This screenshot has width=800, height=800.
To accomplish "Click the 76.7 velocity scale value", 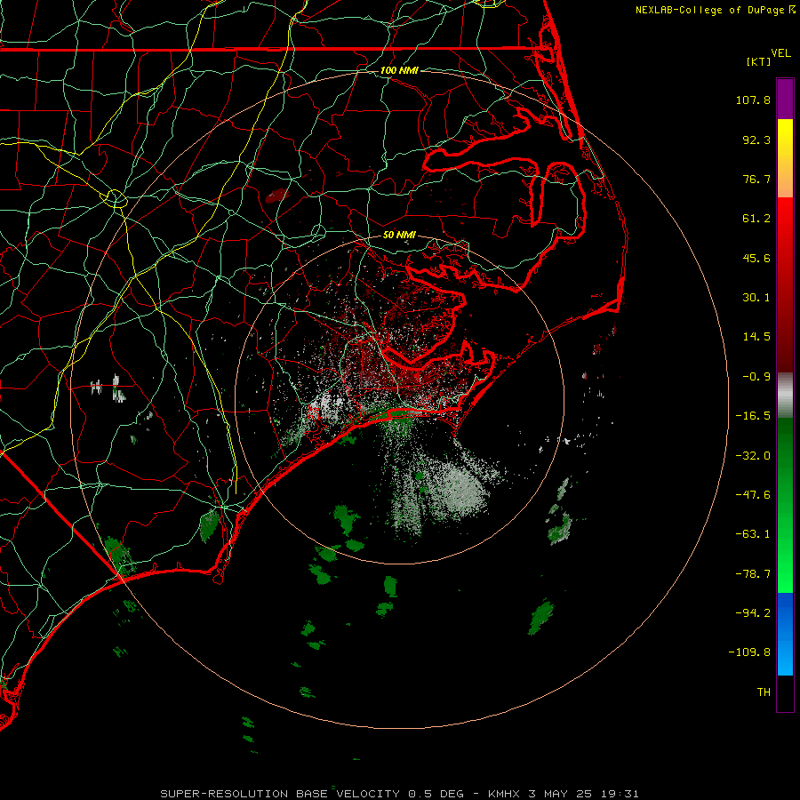I will pyautogui.click(x=756, y=179).
